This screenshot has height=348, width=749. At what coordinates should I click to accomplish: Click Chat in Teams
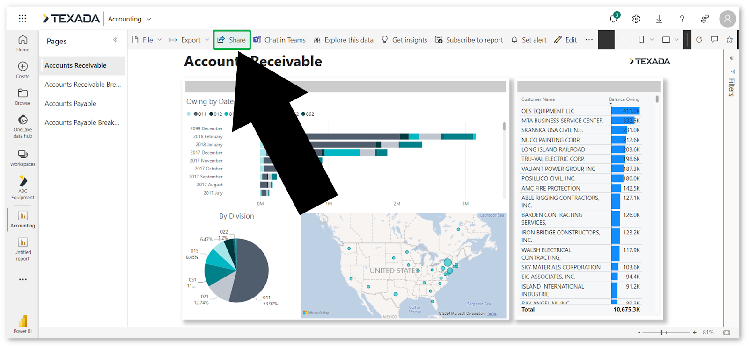(279, 40)
